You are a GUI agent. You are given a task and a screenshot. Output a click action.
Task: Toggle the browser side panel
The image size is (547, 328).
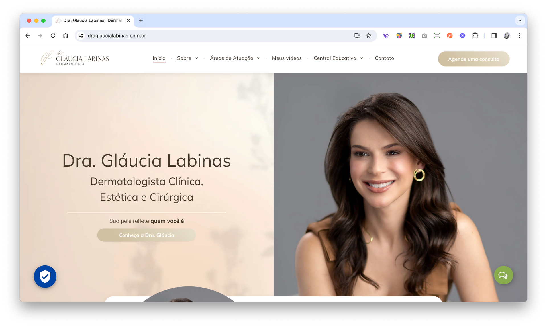494,36
